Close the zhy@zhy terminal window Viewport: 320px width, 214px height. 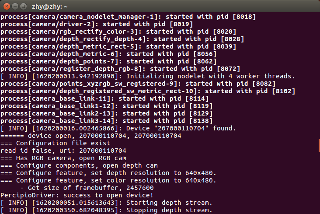click(7, 6)
